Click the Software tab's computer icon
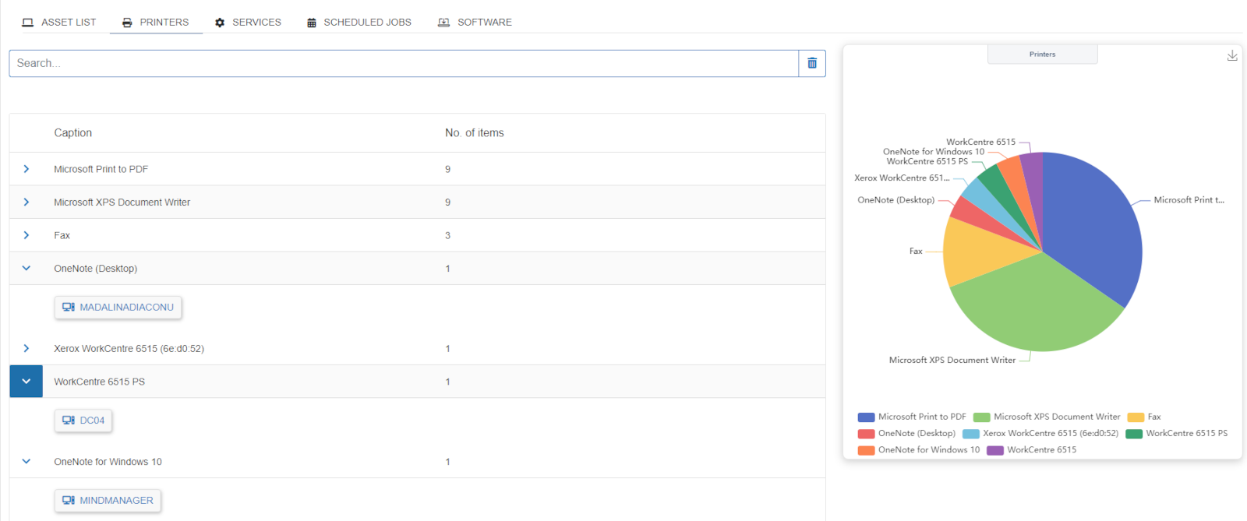 [x=444, y=23]
